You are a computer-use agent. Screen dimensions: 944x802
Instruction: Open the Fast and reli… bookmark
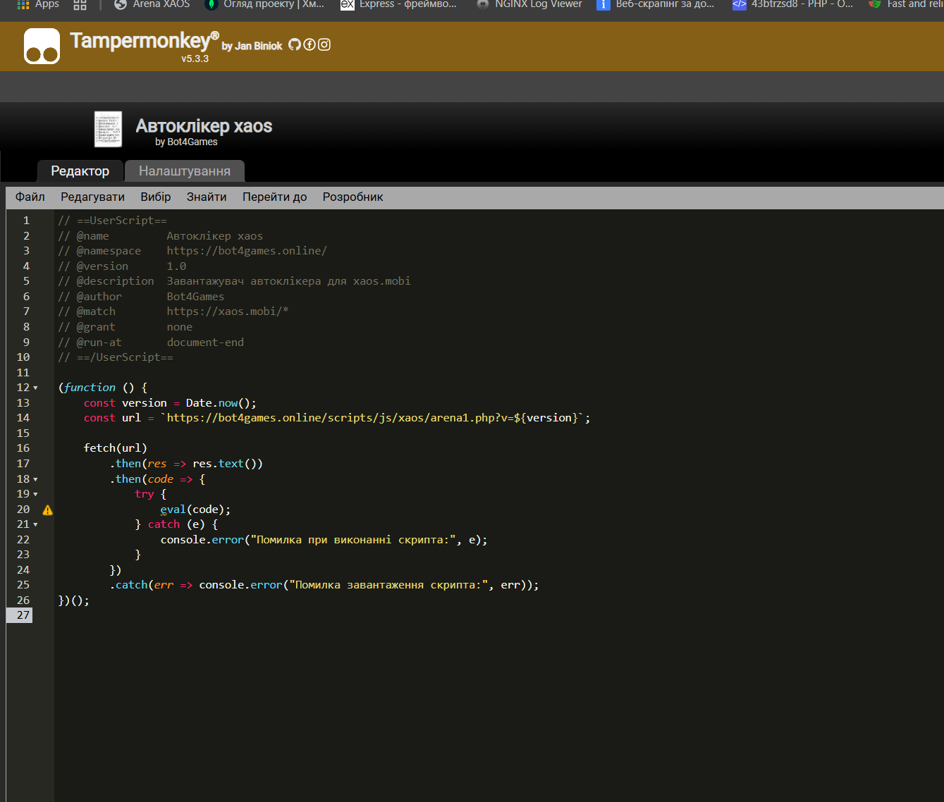coord(906,4)
